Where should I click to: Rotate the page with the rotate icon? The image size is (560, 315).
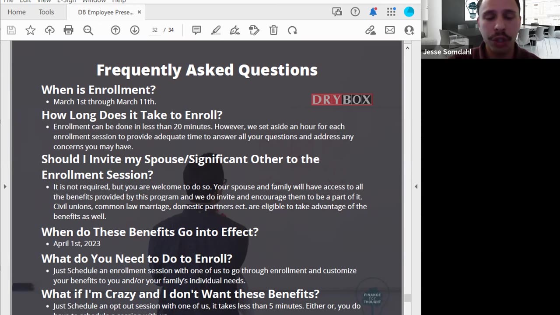pos(293,30)
